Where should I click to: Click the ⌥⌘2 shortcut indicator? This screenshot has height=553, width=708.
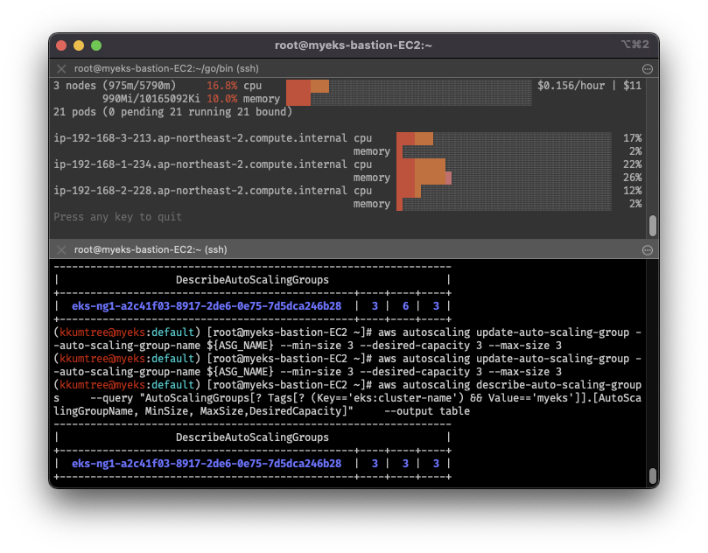tap(634, 45)
